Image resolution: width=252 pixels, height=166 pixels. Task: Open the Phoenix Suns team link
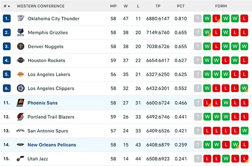[42, 103]
